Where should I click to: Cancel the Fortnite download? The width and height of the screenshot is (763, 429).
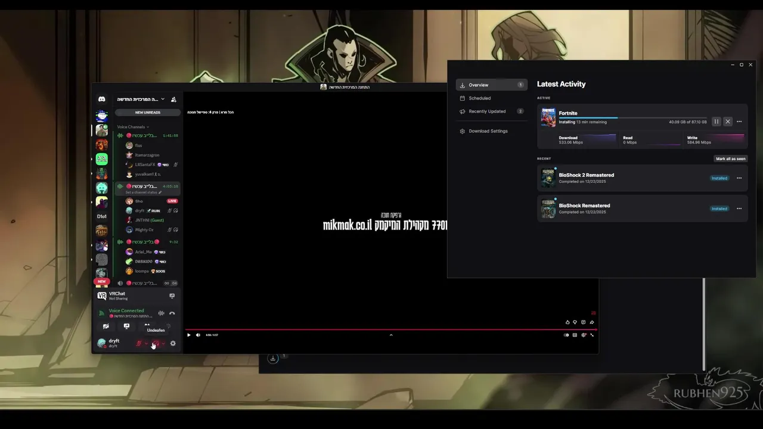[727, 122]
